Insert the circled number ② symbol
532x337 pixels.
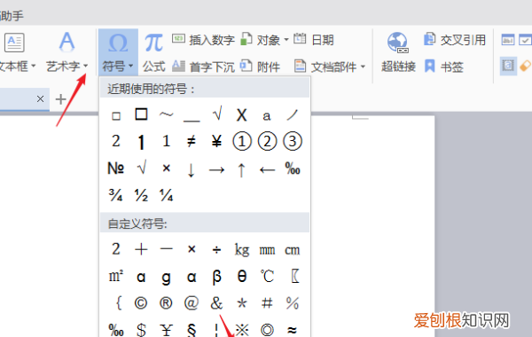(267, 141)
